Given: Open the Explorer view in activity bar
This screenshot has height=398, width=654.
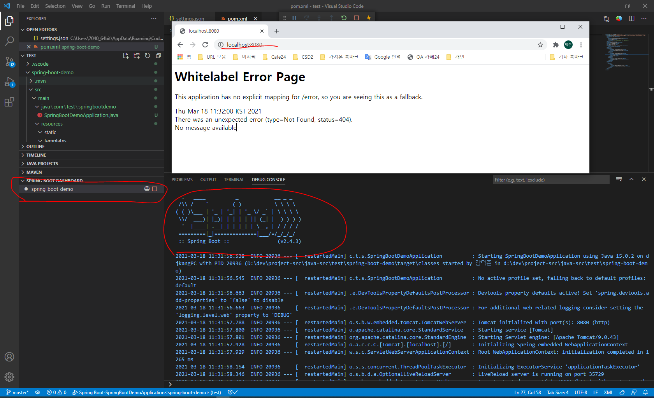Looking at the screenshot, I should 9,21.
